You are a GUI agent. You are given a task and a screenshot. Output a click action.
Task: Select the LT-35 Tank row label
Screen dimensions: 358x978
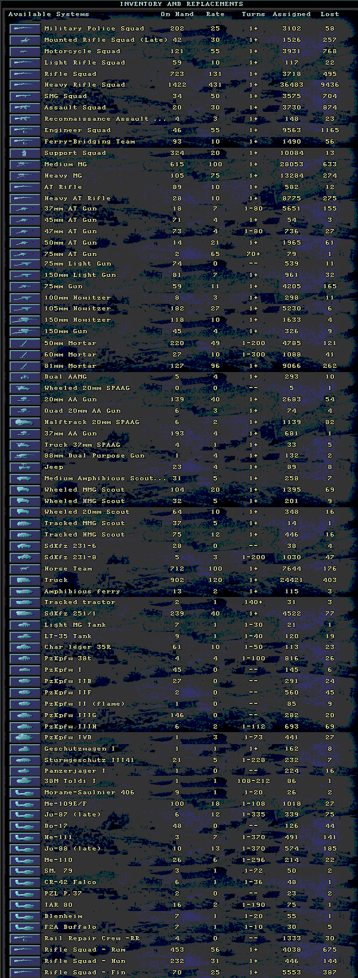[x=68, y=636]
